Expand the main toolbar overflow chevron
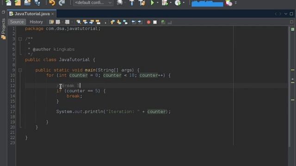Viewport: 296px width, 166px height. pos(235,3)
